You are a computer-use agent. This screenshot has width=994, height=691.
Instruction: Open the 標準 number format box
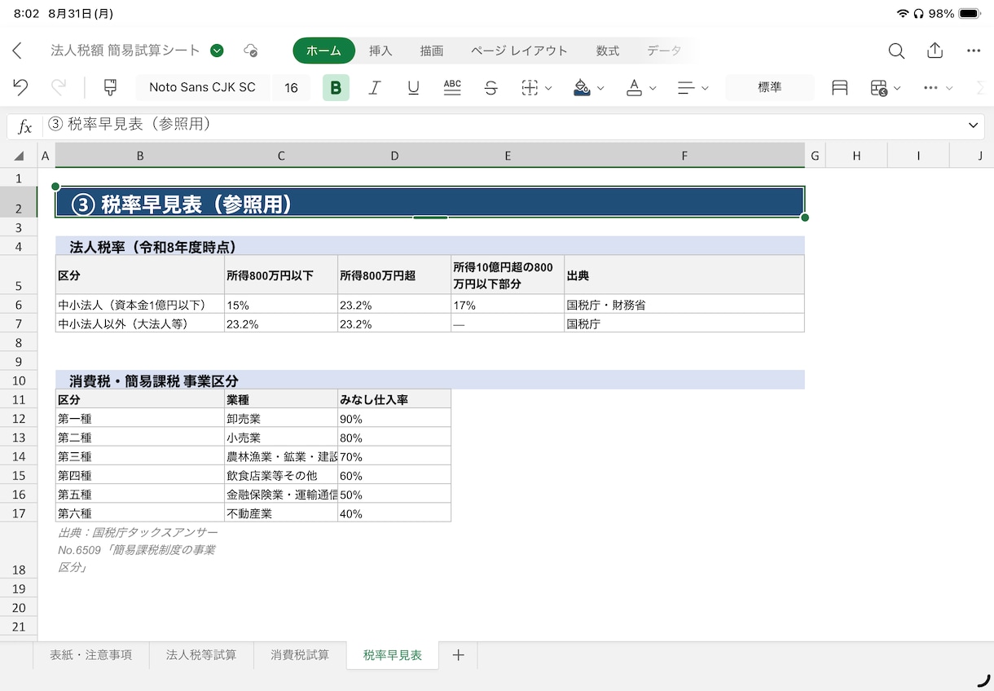770,88
